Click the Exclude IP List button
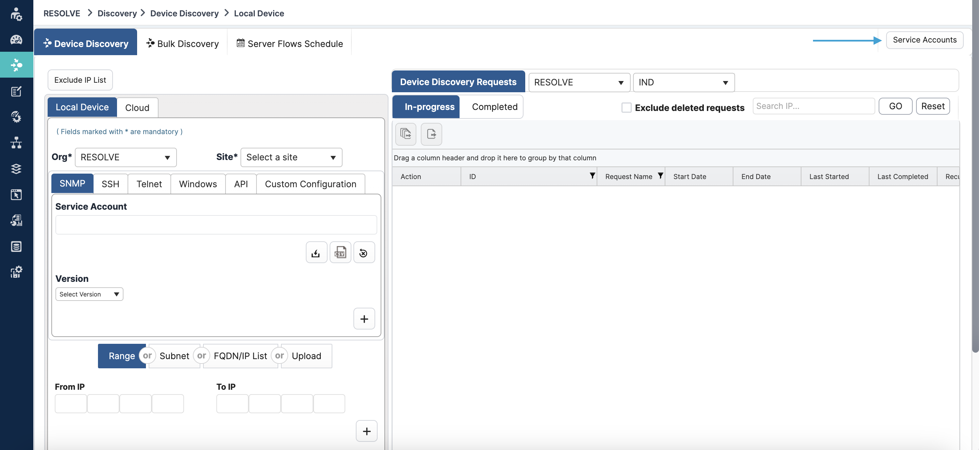Screen dimensions: 979x450 [x=80, y=80]
